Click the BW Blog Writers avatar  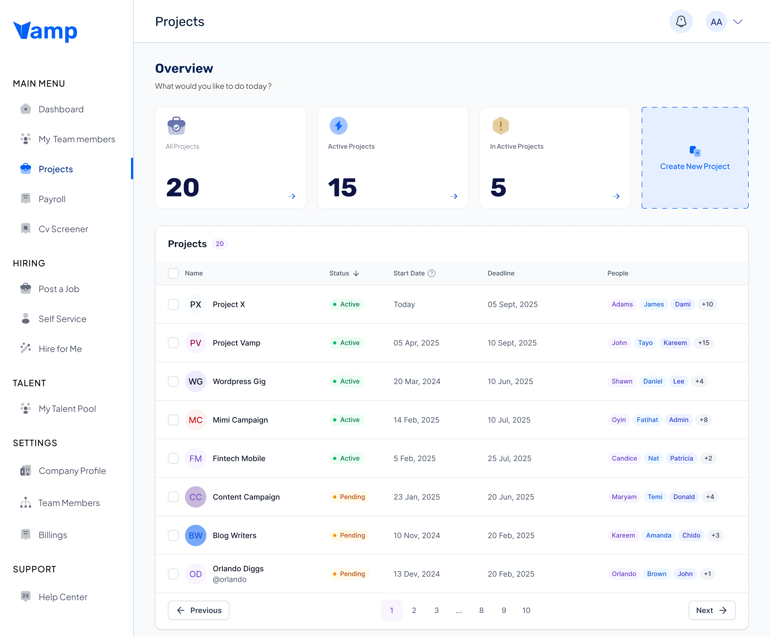pos(195,535)
